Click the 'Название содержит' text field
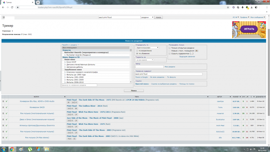This screenshot has width=270, height=152. click(169, 74)
